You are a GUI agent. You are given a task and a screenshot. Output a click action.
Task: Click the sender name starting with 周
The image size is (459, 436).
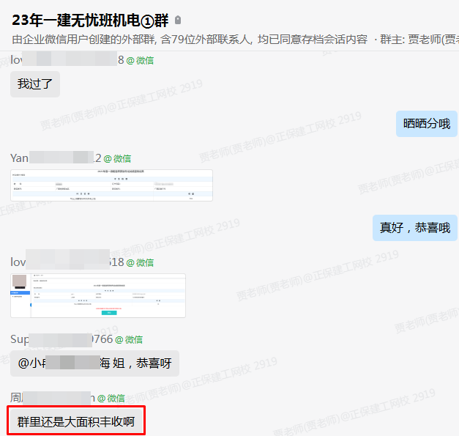(x=51, y=398)
